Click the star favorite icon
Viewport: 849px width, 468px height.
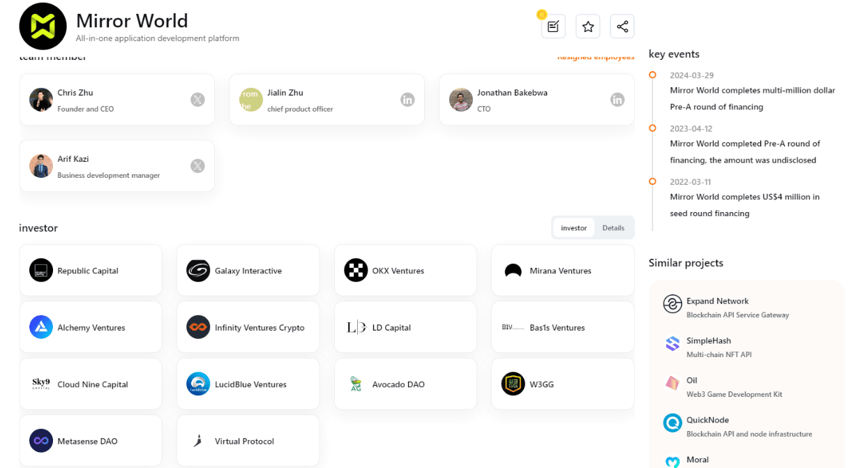(588, 27)
